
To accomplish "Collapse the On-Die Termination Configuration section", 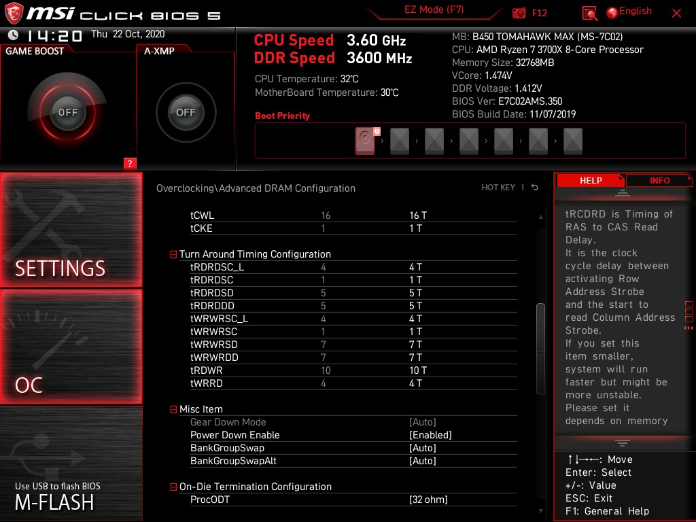I will pyautogui.click(x=173, y=486).
